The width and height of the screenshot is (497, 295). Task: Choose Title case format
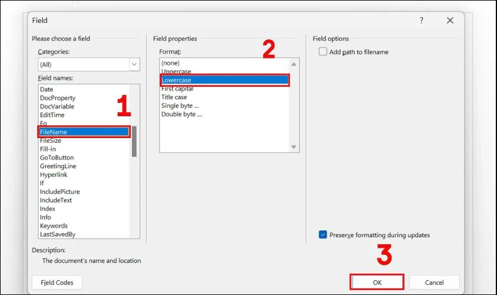point(224,97)
